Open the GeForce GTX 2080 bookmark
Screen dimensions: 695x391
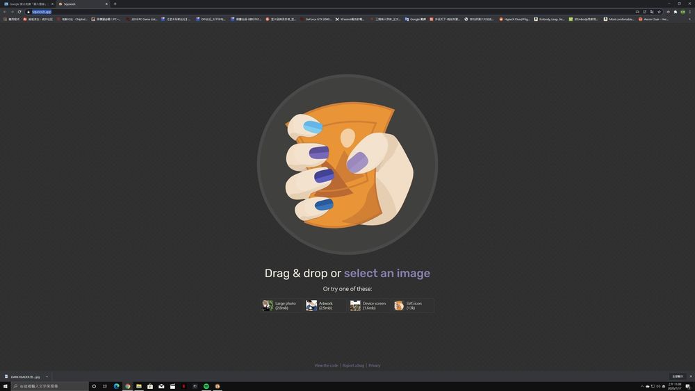click(316, 19)
